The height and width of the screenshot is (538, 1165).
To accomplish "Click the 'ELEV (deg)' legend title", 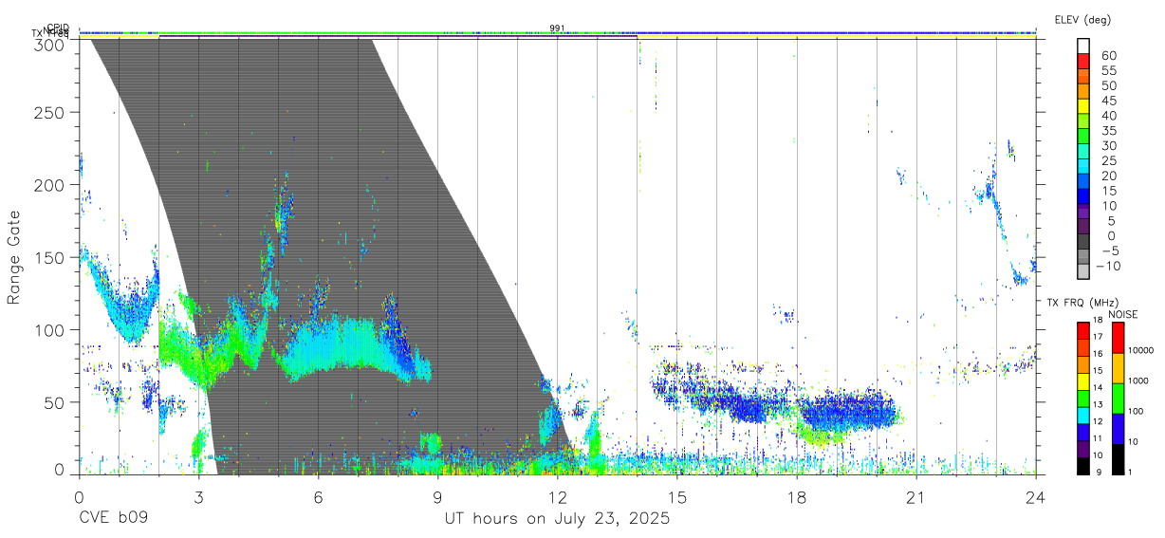I will click(1082, 20).
